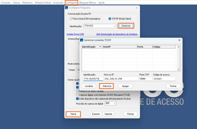197x129 pixels.
Task: Click the connections list scrollbar down arrow
Action: point(178,70)
